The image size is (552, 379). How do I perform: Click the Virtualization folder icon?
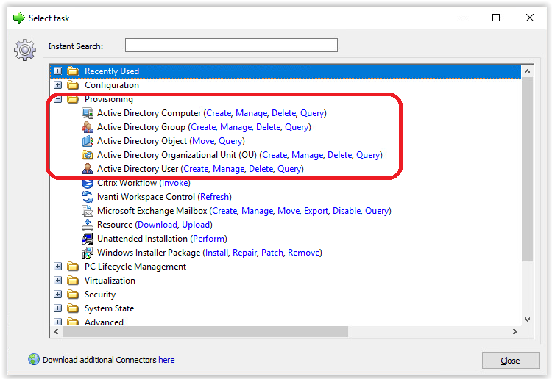click(73, 281)
